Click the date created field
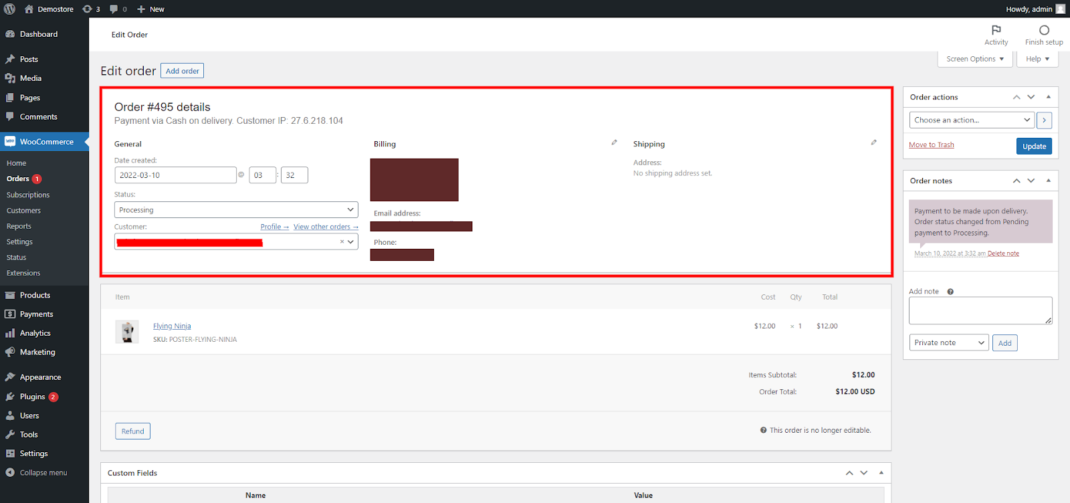The height and width of the screenshot is (503, 1070). (x=175, y=175)
